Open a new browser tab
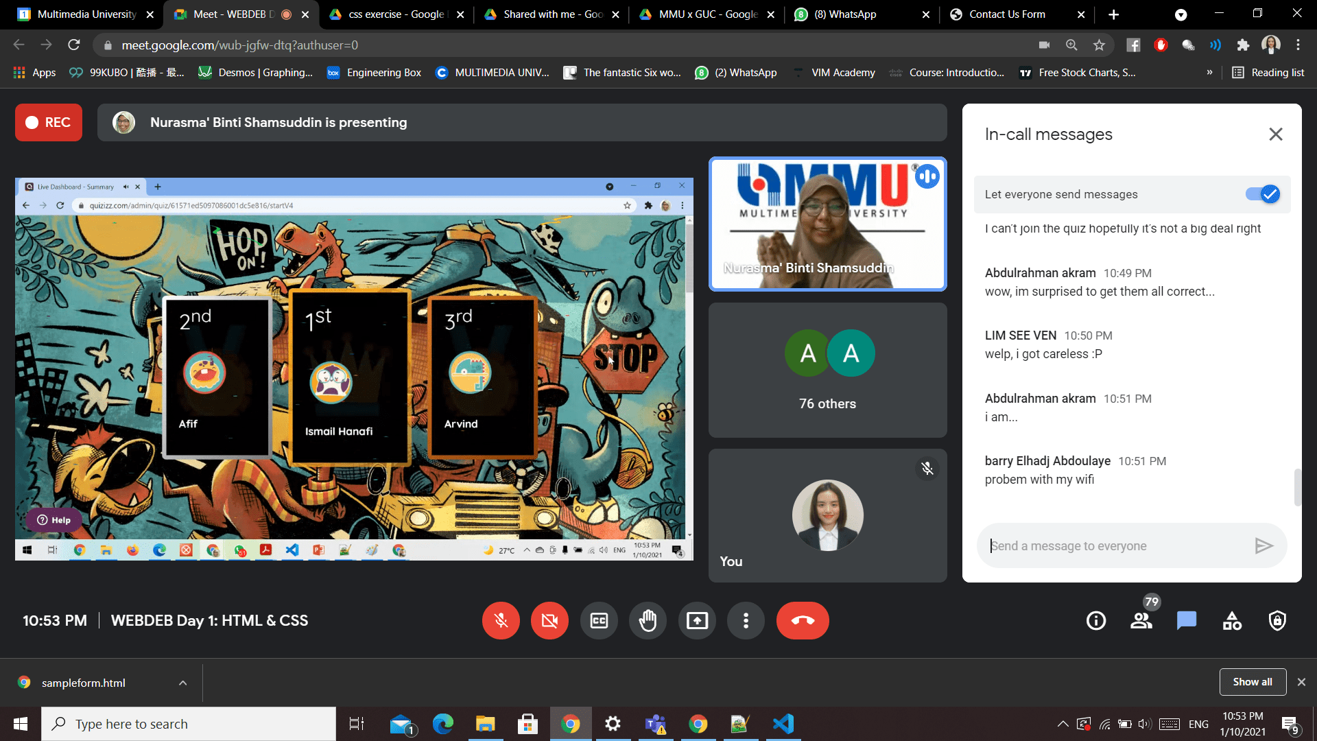Screen dimensions: 1317x741 1113,14
